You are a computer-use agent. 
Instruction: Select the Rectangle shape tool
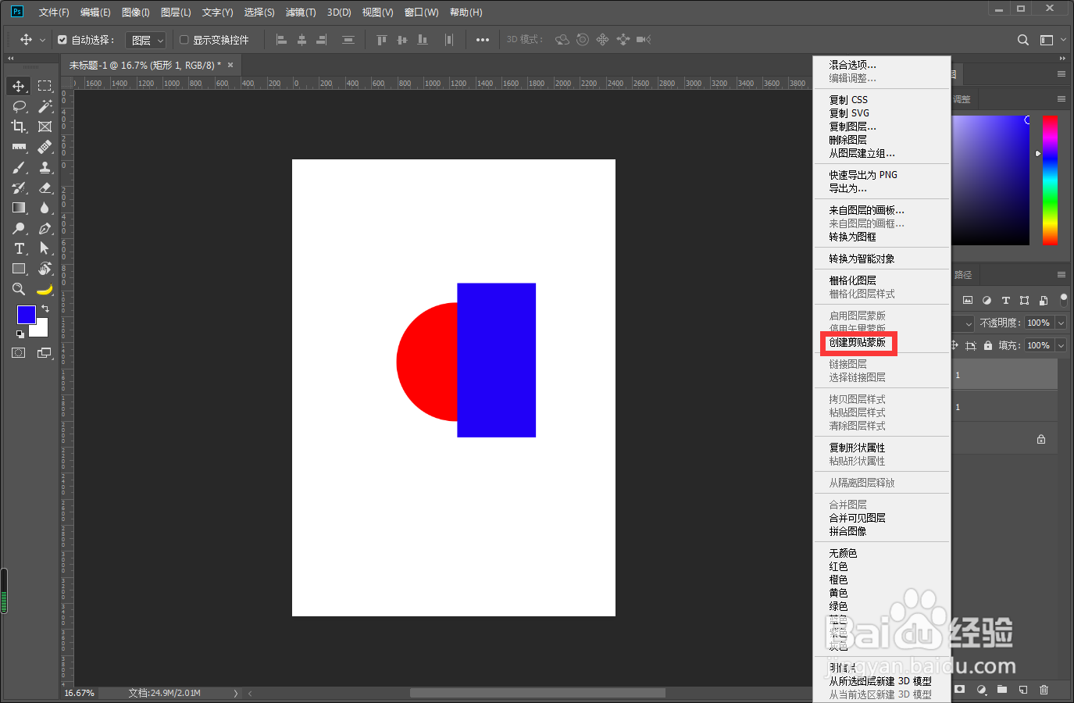click(19, 269)
